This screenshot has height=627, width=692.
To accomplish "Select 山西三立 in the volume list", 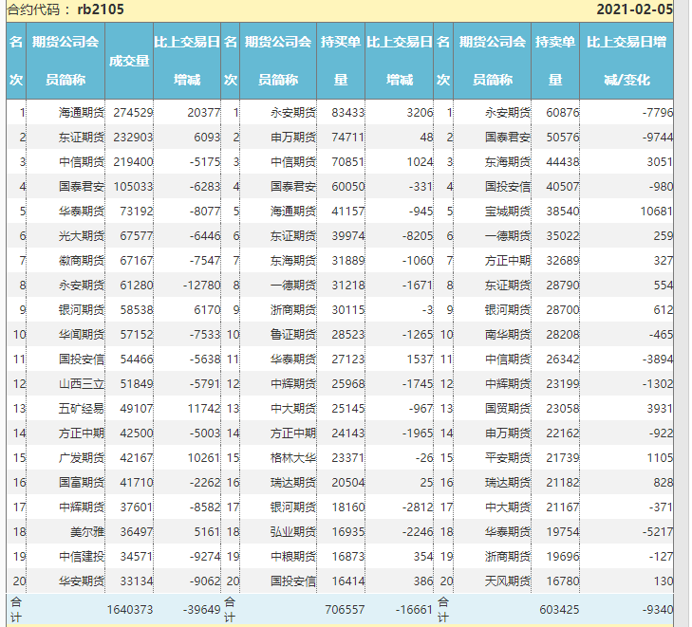I will click(x=82, y=384).
